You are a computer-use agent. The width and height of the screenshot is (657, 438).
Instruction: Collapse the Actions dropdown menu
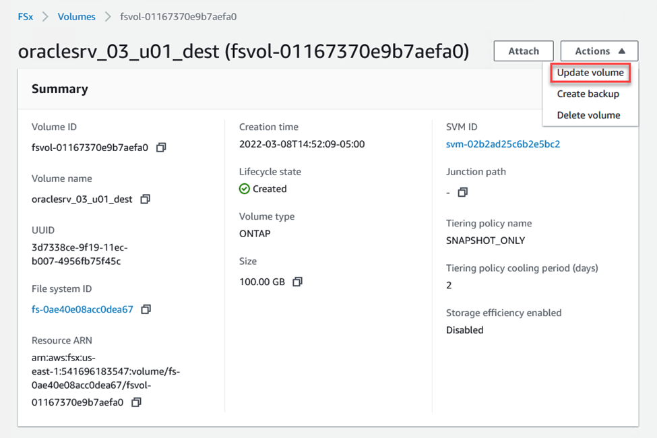click(599, 51)
